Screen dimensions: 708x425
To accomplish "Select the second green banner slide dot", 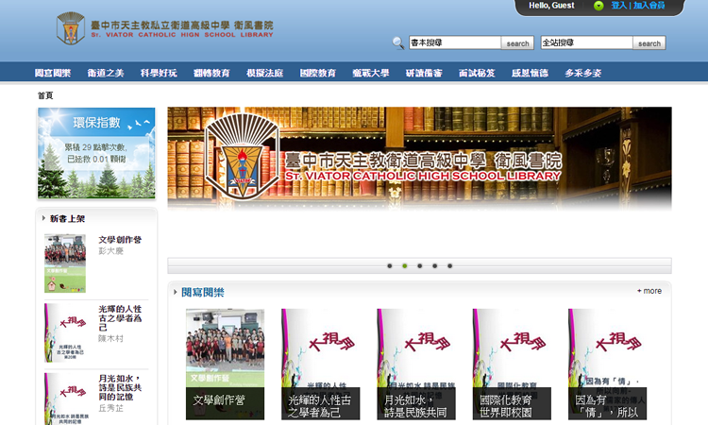I will 405,266.
